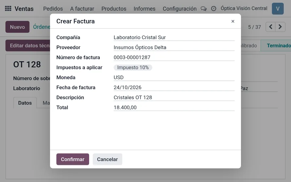This screenshot has width=291, height=182.
Task: Click the record pager 5 / 37
Action: 254,27
